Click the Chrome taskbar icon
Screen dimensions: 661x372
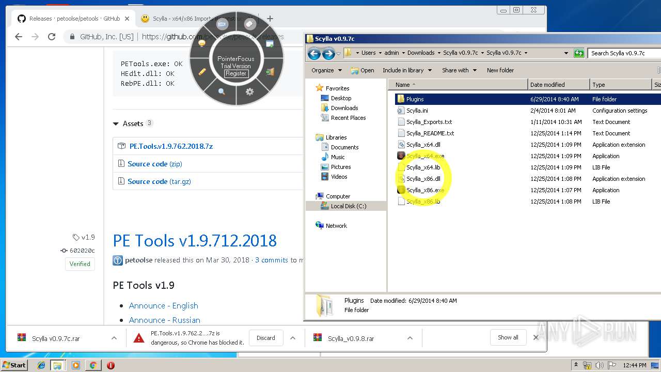(x=93, y=365)
